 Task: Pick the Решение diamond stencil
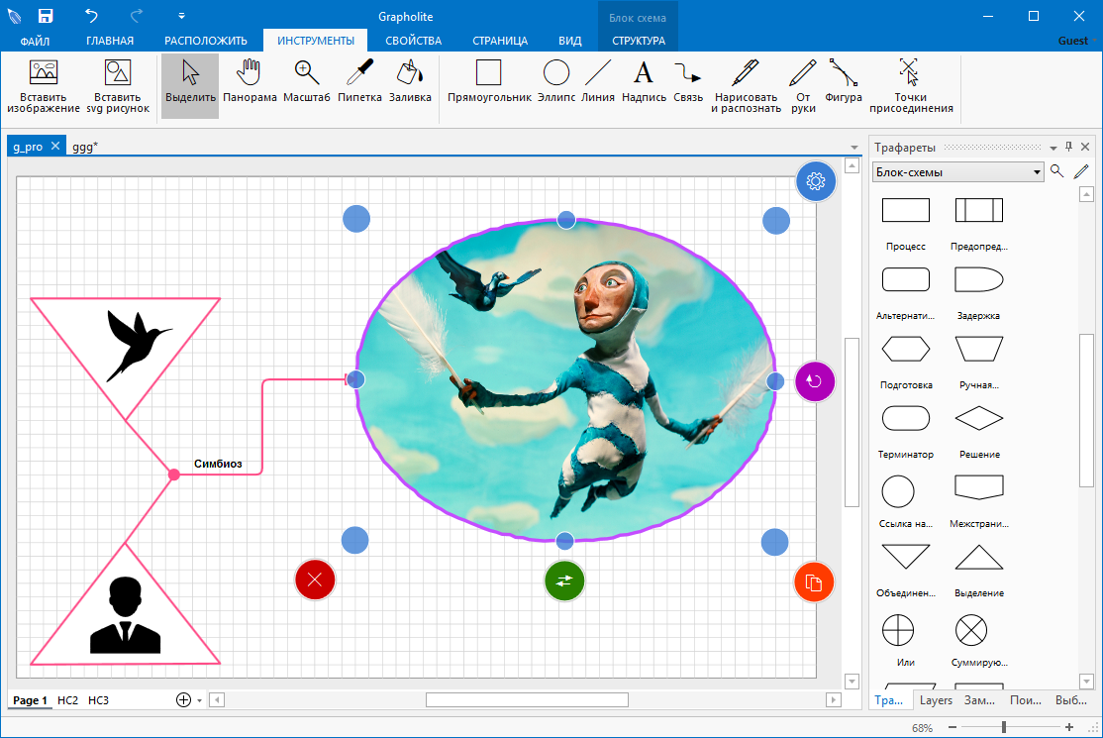(x=979, y=418)
